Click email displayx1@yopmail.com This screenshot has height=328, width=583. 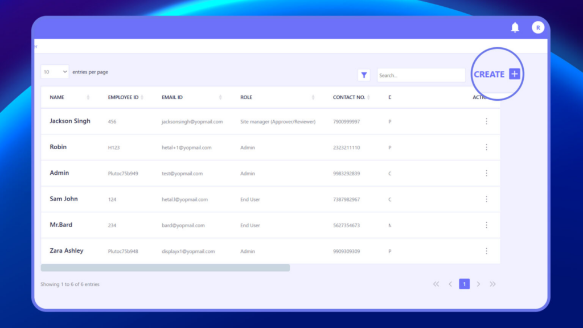[x=188, y=251]
